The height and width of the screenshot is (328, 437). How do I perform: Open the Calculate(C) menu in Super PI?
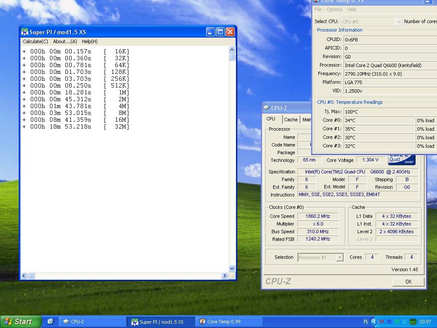click(x=35, y=41)
